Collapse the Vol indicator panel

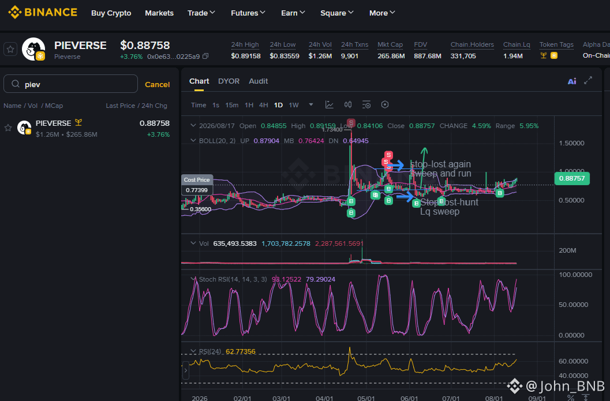click(193, 243)
